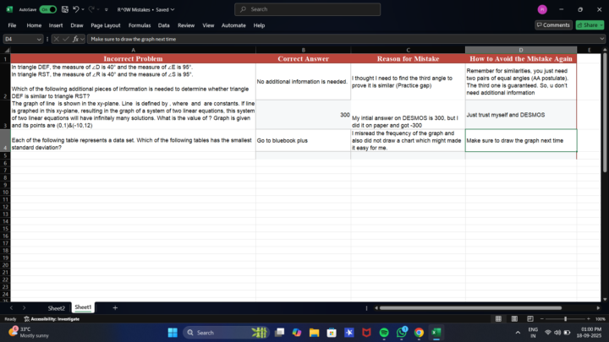Click the zoom slider handle
The width and height of the screenshot is (609, 342).
[566, 318]
